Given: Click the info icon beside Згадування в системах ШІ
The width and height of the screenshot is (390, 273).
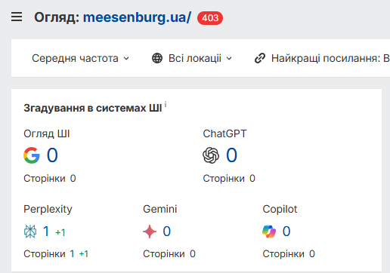Looking at the screenshot, I should click(166, 104).
